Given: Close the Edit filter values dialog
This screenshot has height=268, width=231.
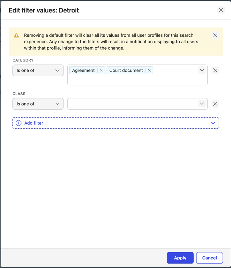Looking at the screenshot, I should (221, 10).
